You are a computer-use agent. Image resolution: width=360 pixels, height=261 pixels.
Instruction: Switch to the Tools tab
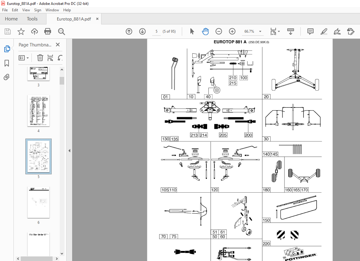pyautogui.click(x=32, y=19)
